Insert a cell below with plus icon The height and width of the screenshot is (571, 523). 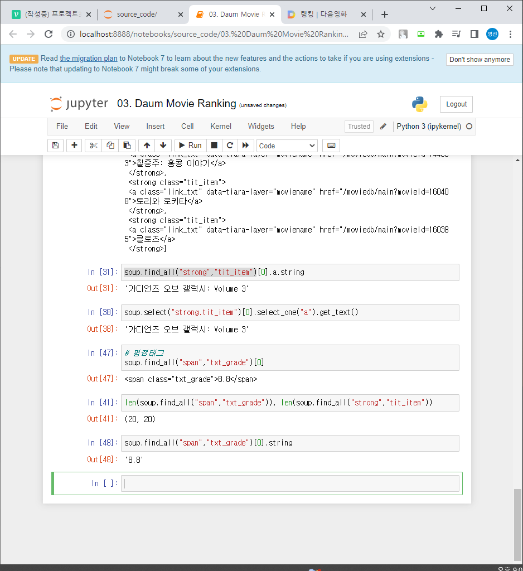tap(74, 146)
